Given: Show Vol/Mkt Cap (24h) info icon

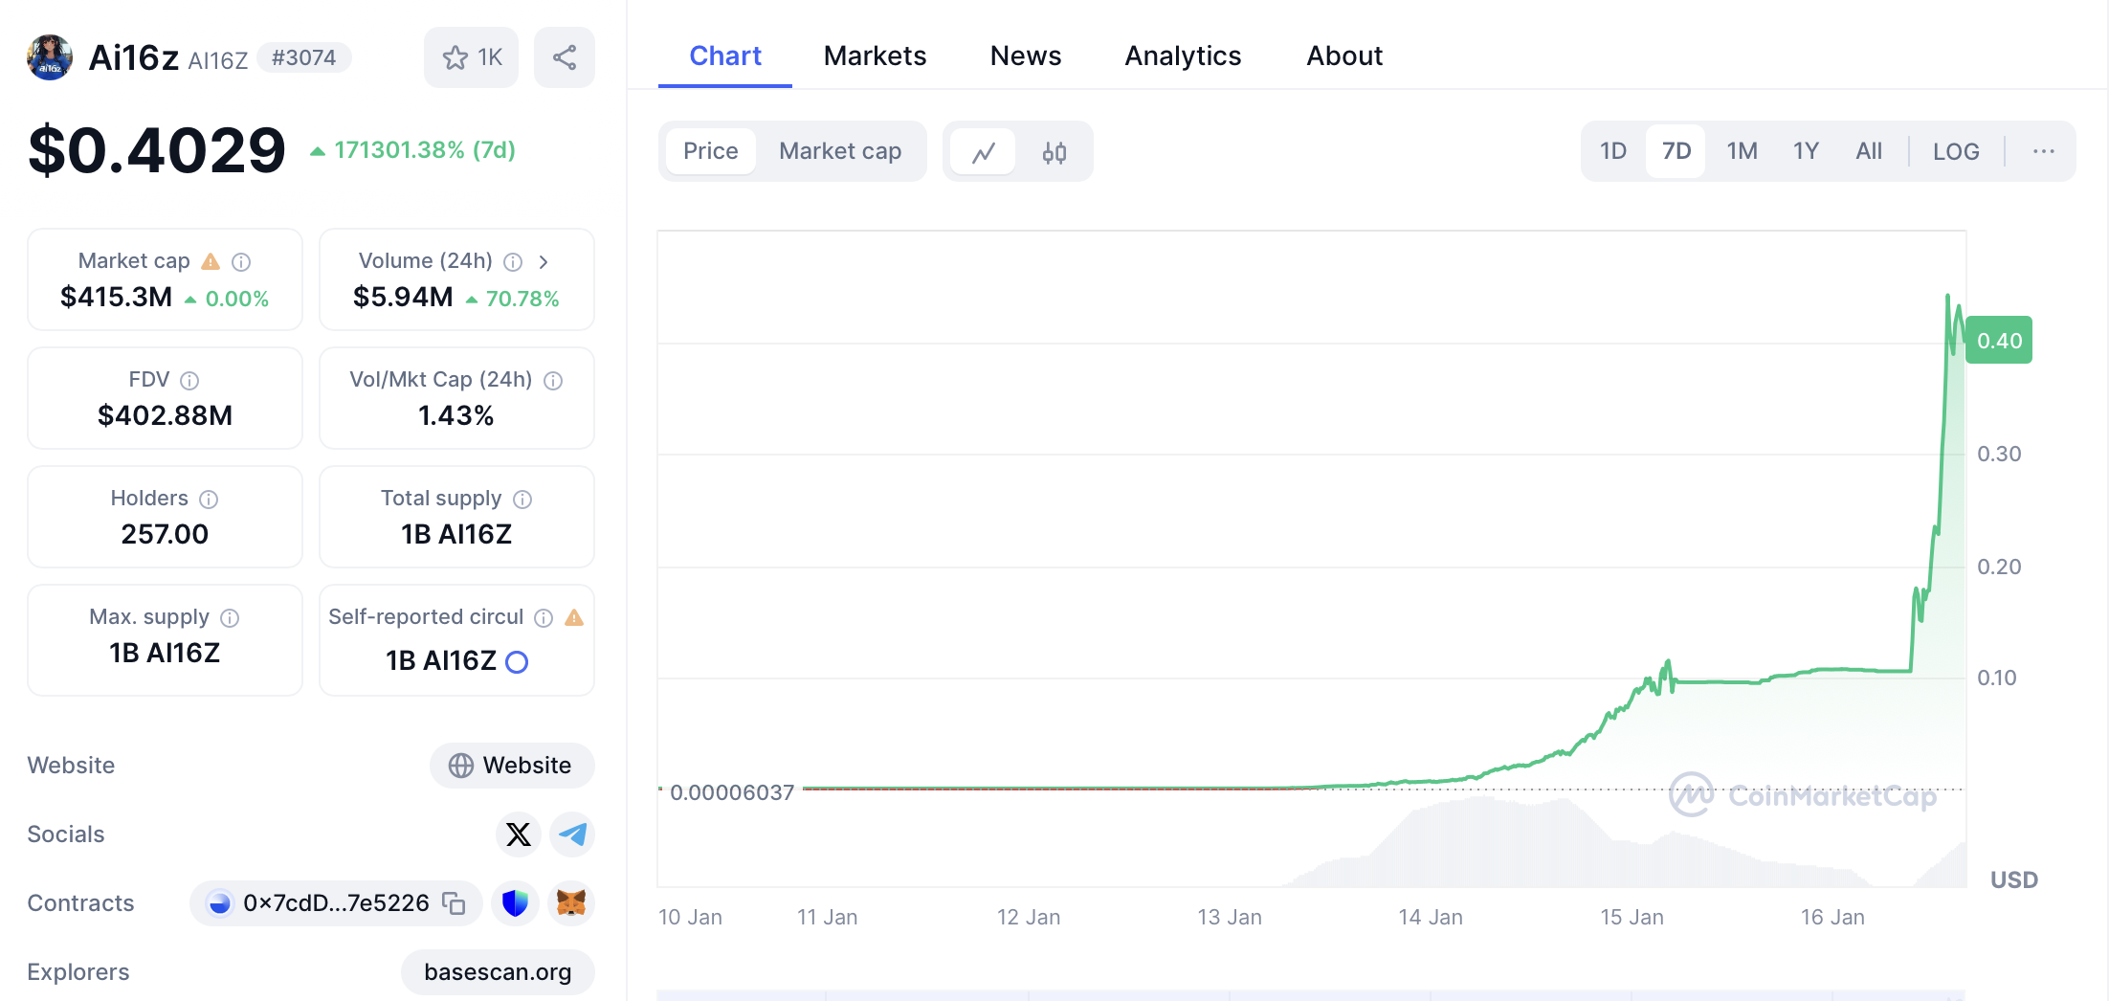Looking at the screenshot, I should [553, 380].
